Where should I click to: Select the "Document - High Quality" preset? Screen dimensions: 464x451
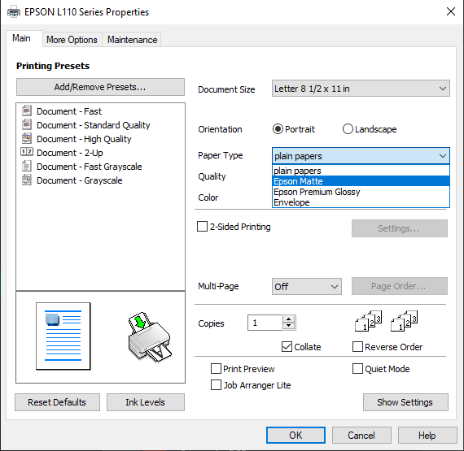pos(84,139)
